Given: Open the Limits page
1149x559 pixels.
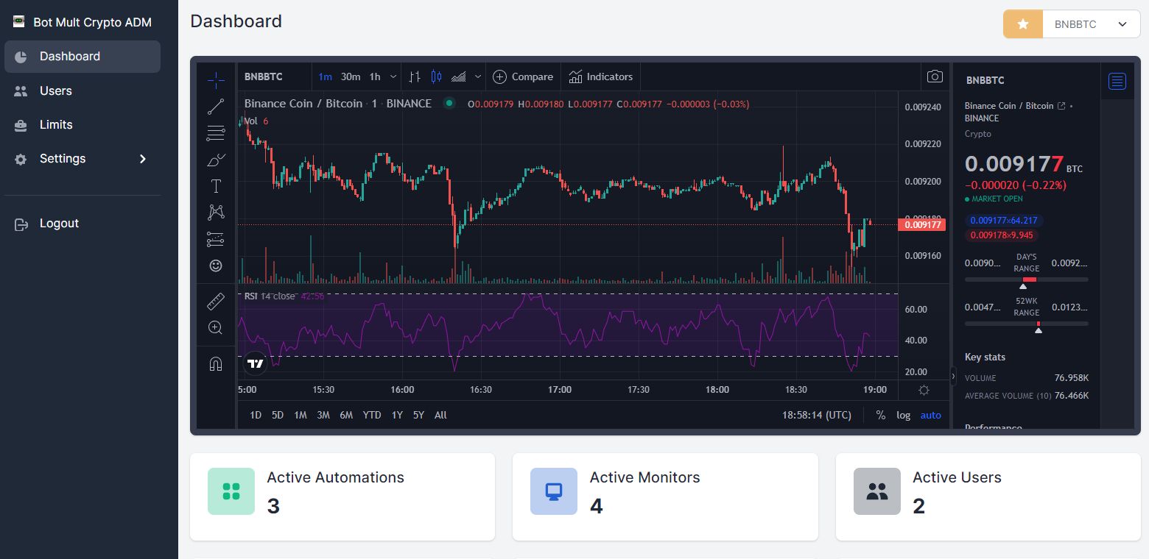Looking at the screenshot, I should 82,125.
